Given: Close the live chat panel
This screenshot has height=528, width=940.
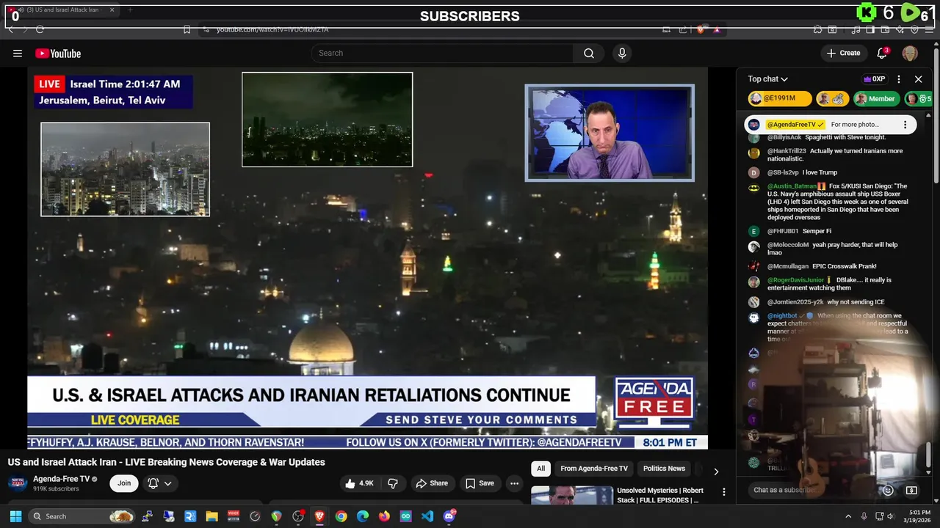Looking at the screenshot, I should pyautogui.click(x=918, y=79).
